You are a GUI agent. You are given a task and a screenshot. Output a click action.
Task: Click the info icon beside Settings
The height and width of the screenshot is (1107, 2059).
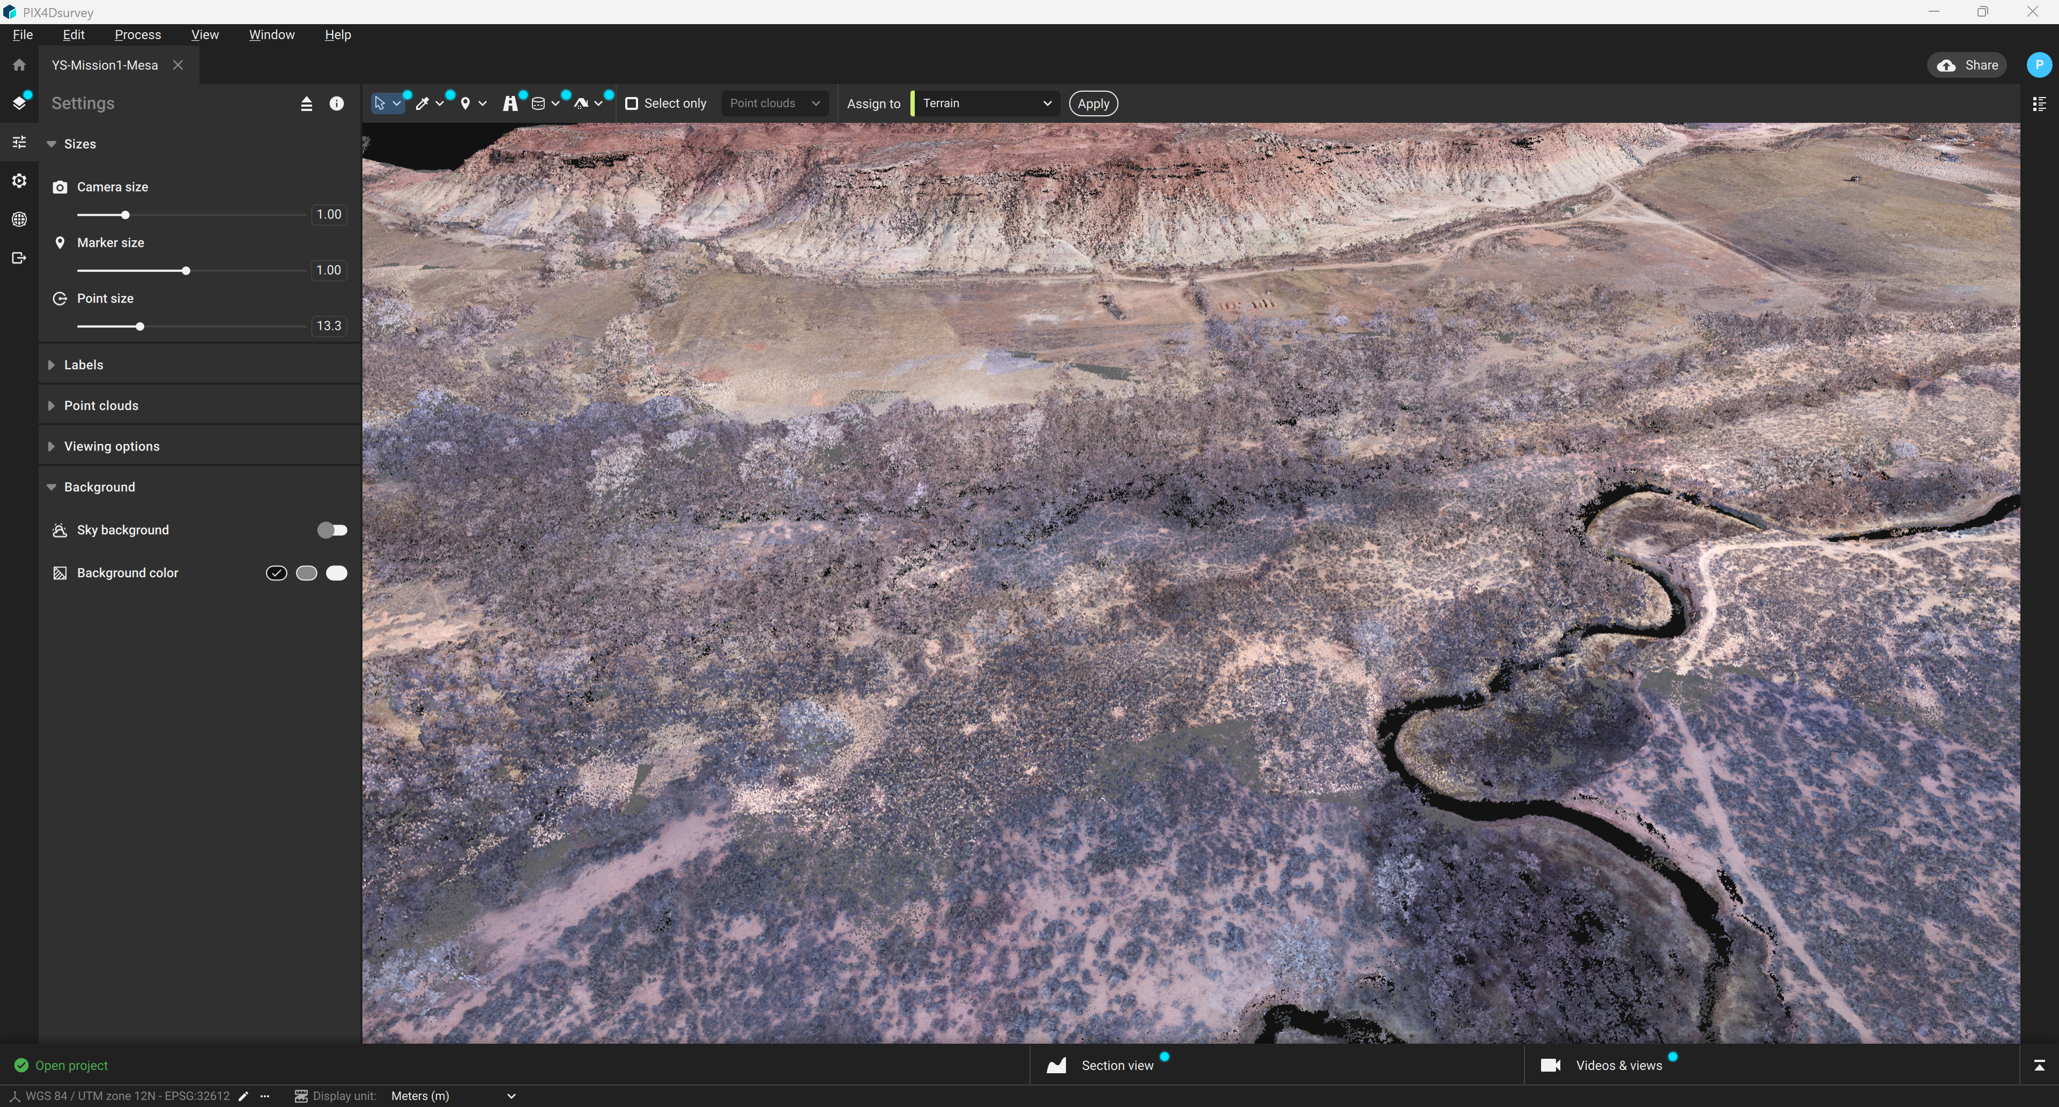(x=337, y=103)
